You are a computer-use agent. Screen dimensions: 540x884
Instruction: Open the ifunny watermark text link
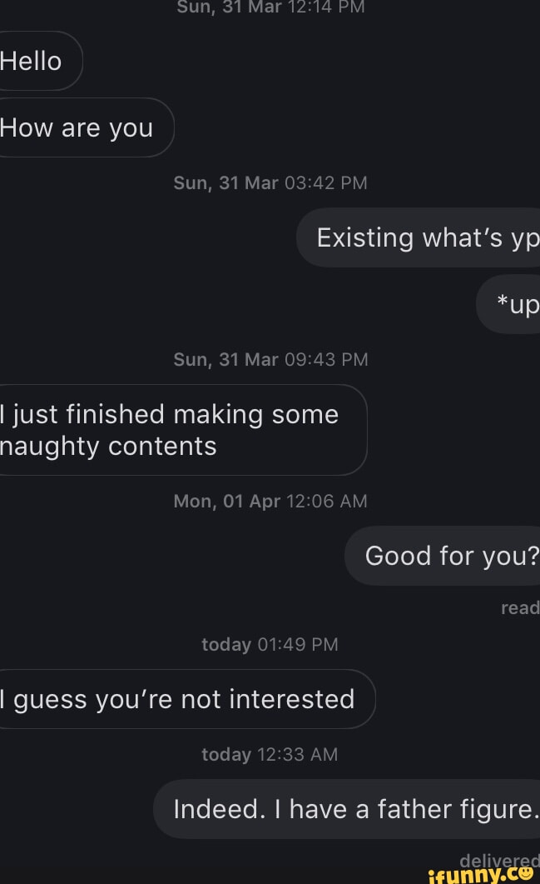point(469,873)
